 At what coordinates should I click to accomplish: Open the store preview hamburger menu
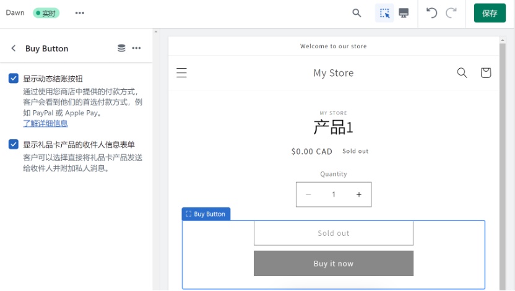181,73
